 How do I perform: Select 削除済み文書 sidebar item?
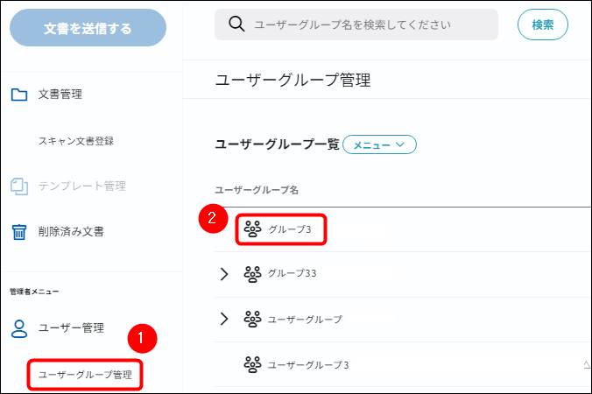point(71,232)
